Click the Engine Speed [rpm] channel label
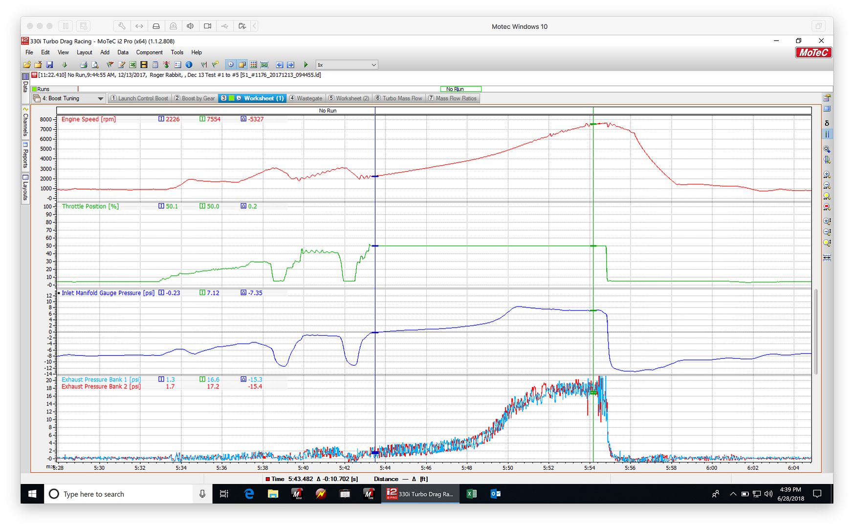The image size is (854, 528). [89, 119]
